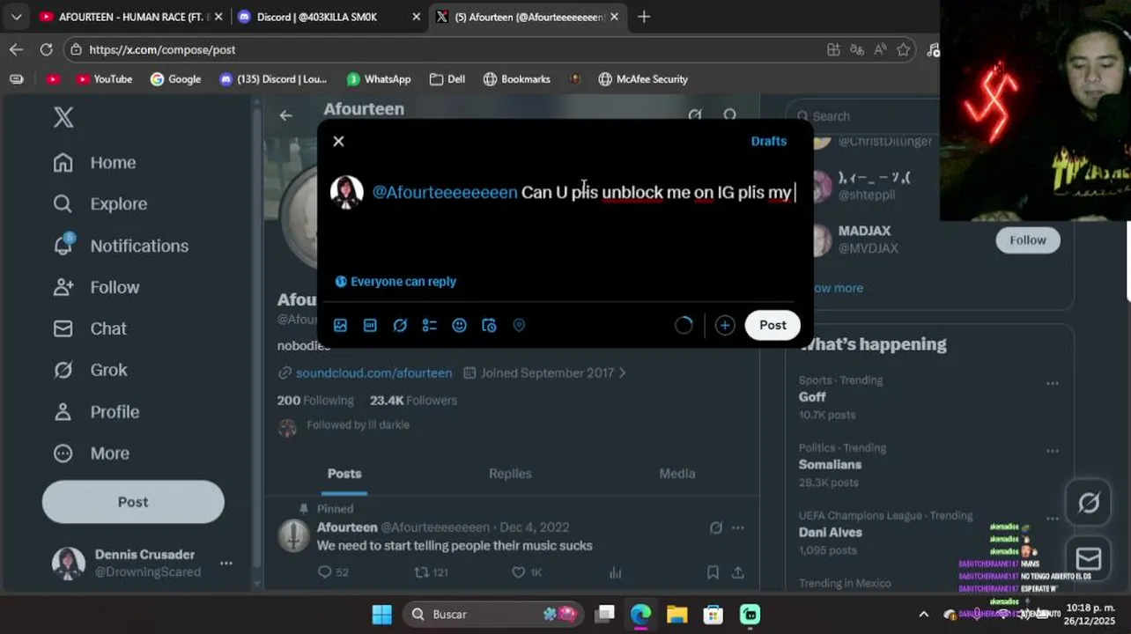Click inside the post text field

pos(584,192)
